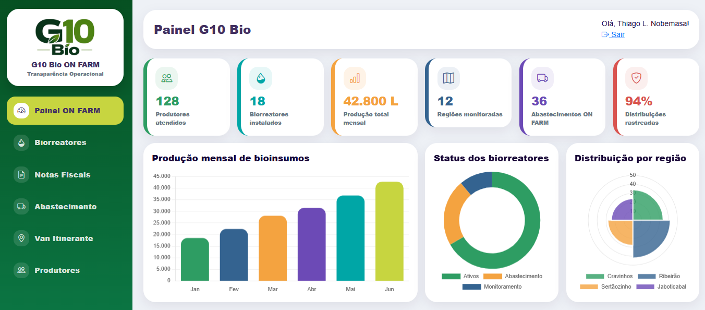Click the G10 Bio logo image
This screenshot has width=705, height=310.
[x=65, y=37]
